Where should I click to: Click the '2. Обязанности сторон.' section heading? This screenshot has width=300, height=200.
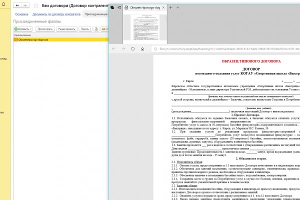point(251,158)
